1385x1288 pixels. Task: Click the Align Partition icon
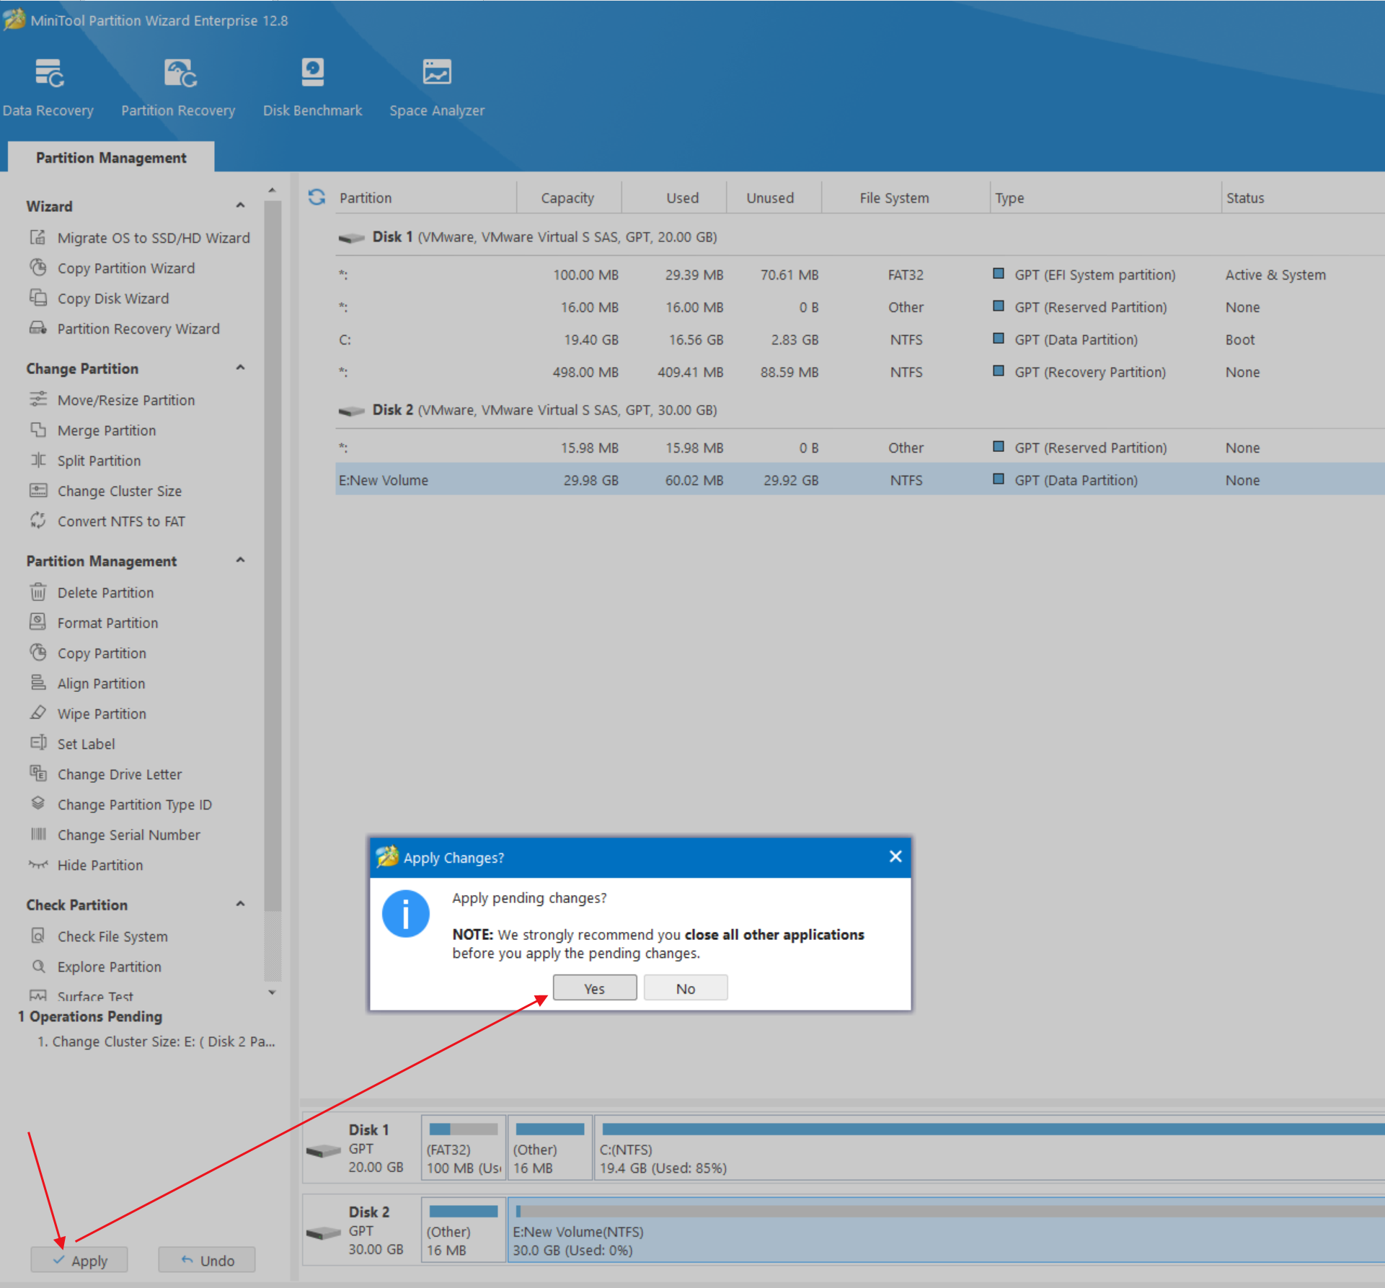pyautogui.click(x=37, y=683)
